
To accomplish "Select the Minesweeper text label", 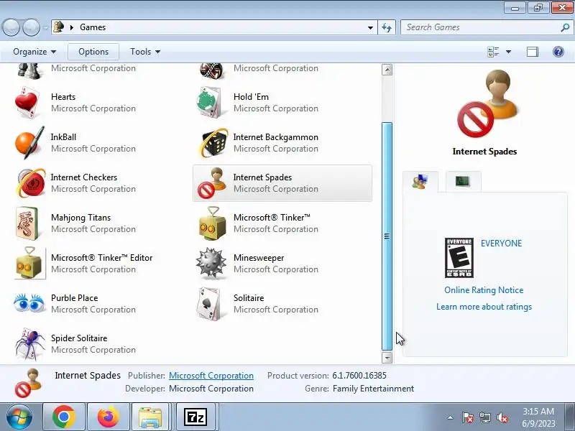I will tap(259, 258).
